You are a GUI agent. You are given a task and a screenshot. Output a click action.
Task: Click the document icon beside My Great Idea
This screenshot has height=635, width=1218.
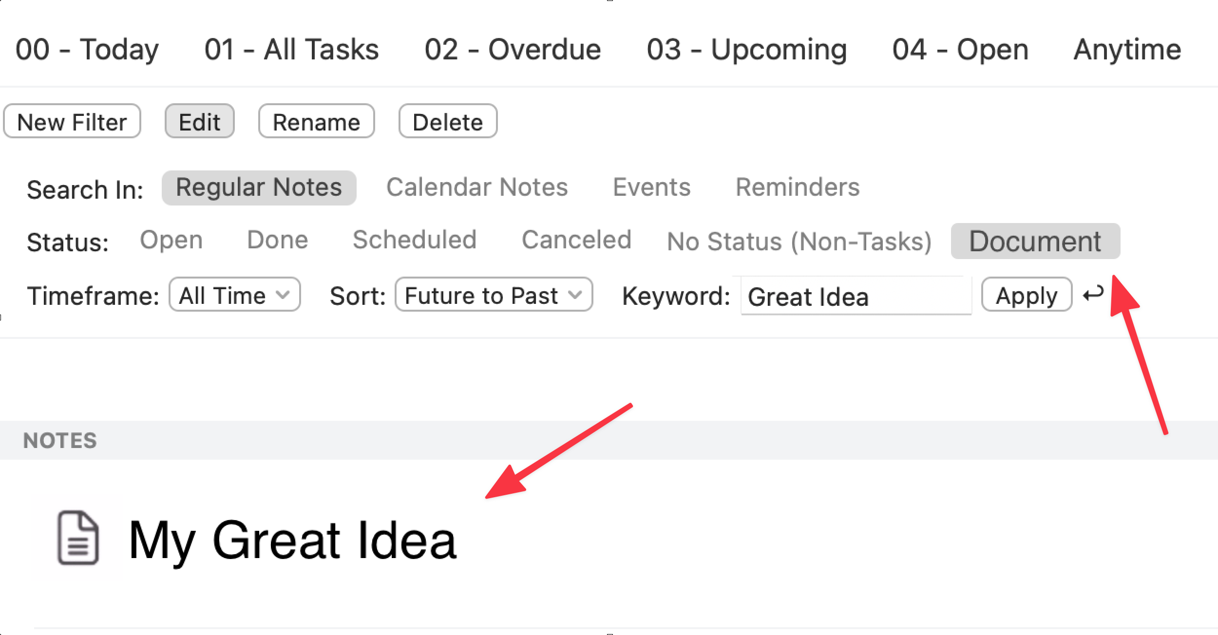point(78,538)
